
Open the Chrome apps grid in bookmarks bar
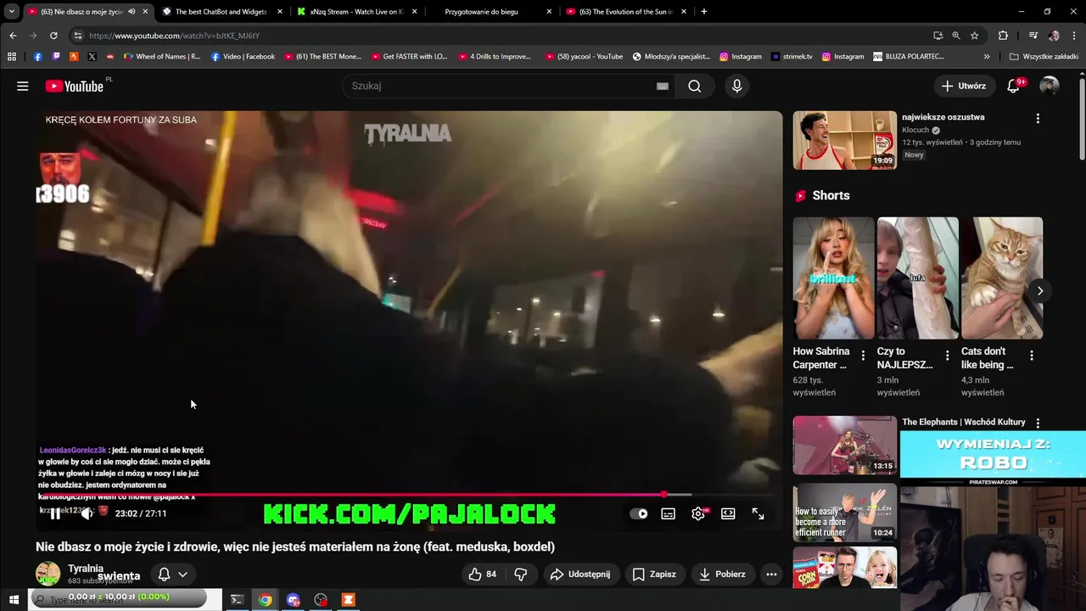tap(12, 57)
